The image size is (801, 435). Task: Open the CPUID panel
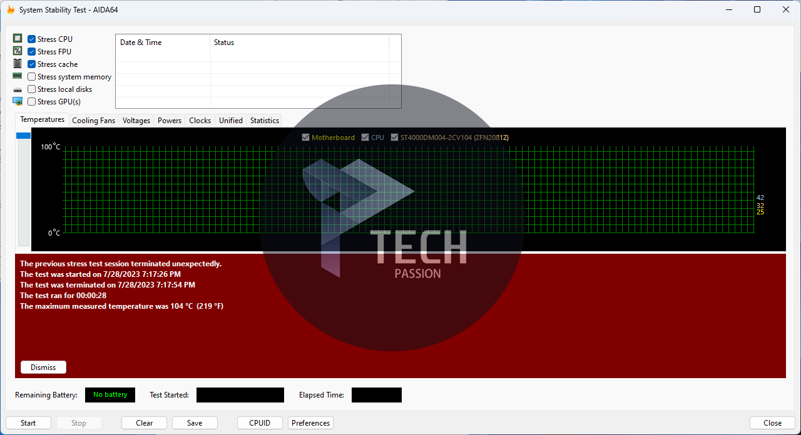pos(260,423)
